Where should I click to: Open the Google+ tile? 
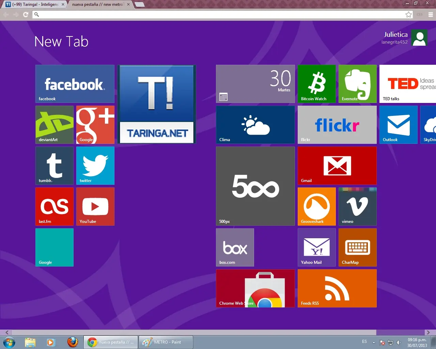(x=95, y=125)
